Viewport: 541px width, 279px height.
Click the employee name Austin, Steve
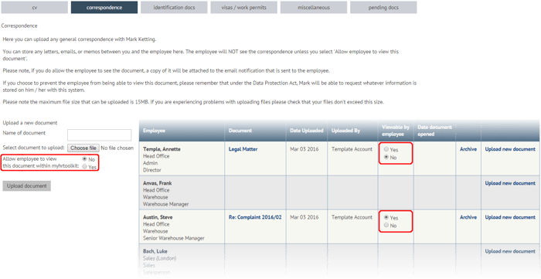[158, 217]
